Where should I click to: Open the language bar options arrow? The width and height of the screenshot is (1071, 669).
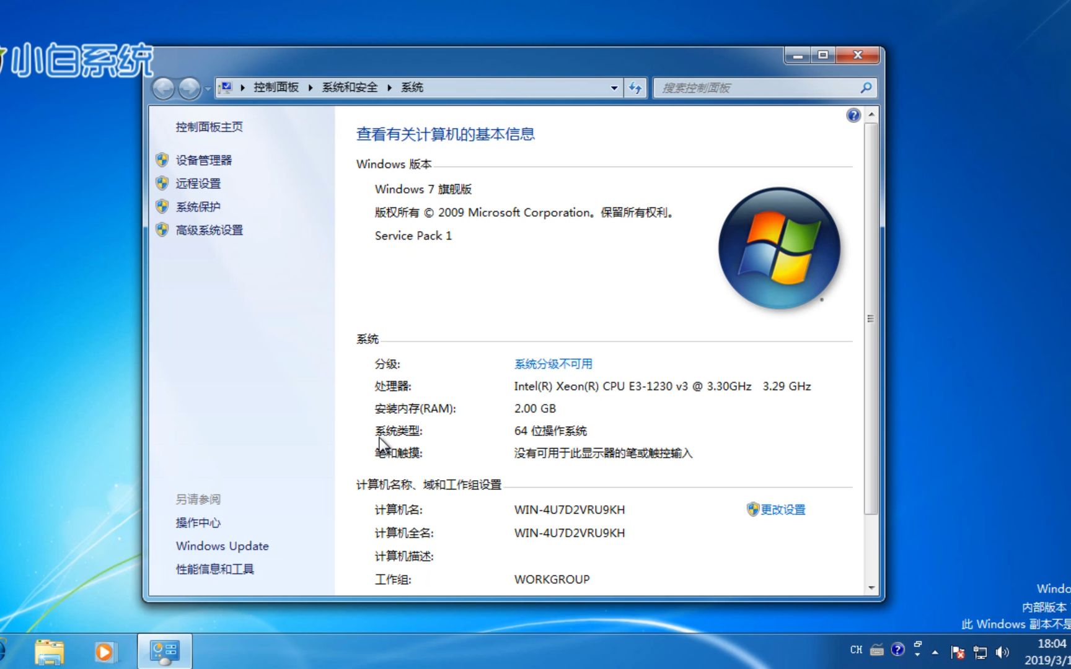pyautogui.click(x=918, y=655)
